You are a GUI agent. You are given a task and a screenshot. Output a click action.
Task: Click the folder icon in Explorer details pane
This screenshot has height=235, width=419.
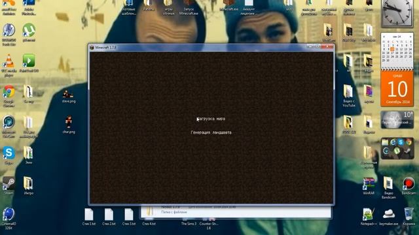click(150, 211)
